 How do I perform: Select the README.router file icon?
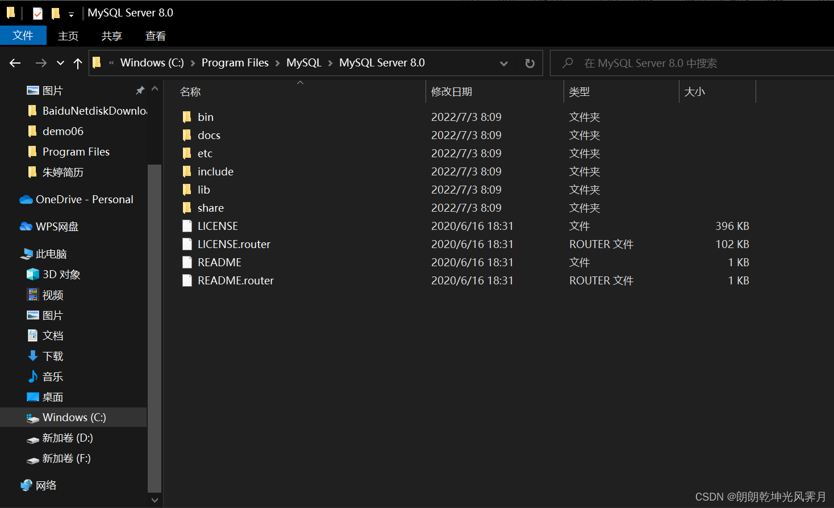pyautogui.click(x=187, y=280)
